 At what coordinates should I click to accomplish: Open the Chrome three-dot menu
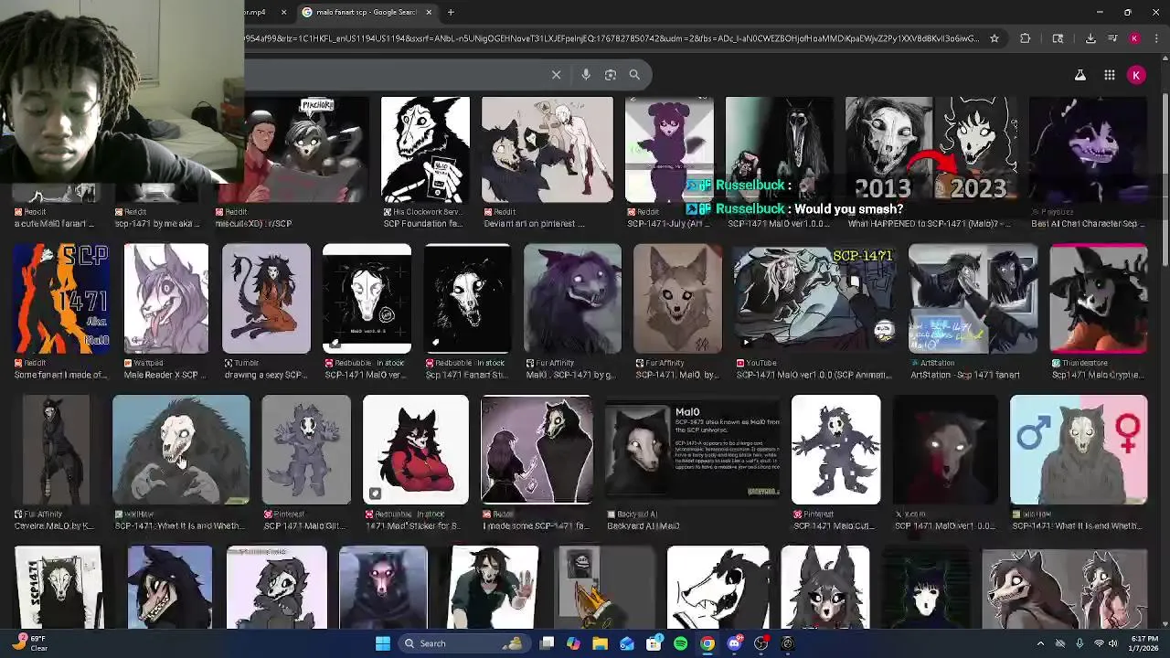point(1156,38)
